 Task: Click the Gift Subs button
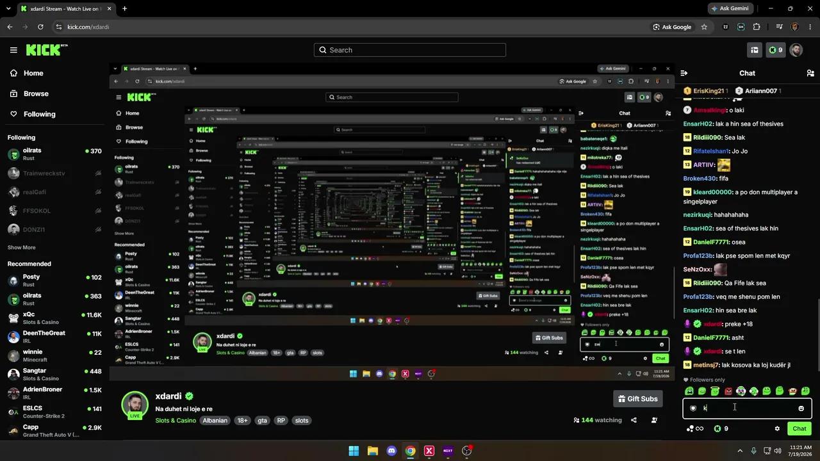[637, 399]
